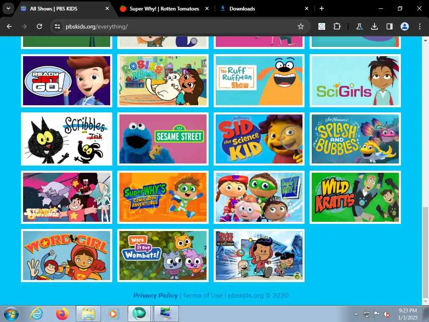Open the Super Why group characters tile
The width and height of the screenshot is (429, 322).
(x=259, y=197)
